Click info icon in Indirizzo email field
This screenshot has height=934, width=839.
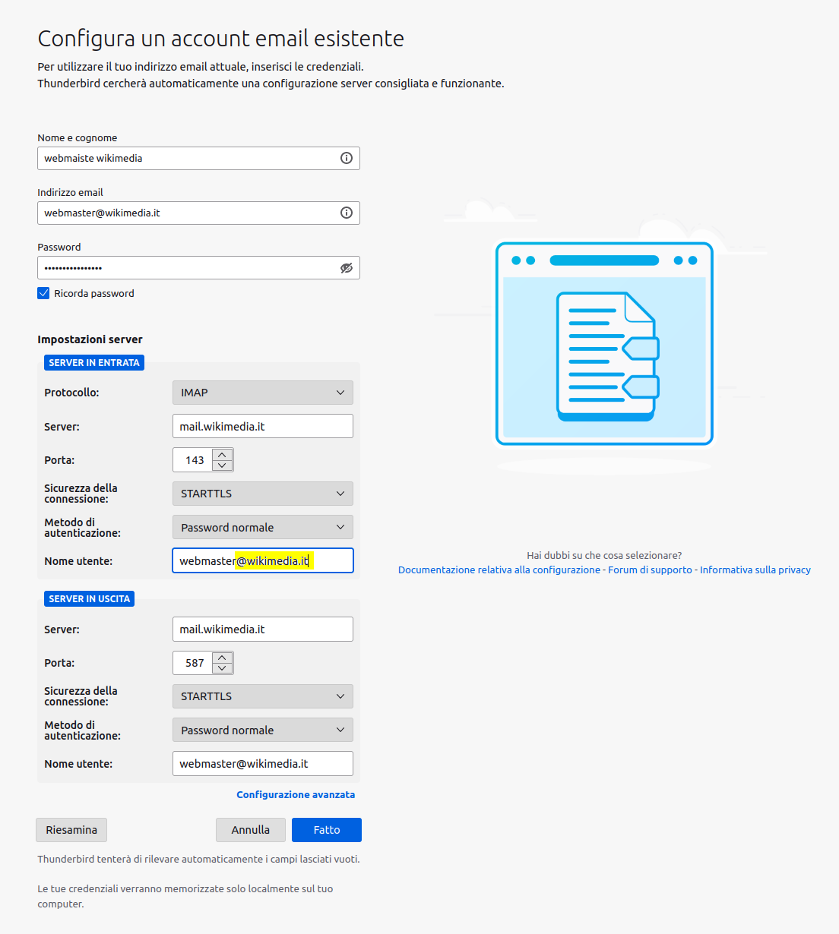point(347,213)
